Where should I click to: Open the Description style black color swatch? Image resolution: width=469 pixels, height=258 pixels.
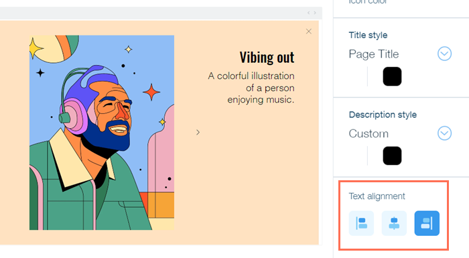392,155
